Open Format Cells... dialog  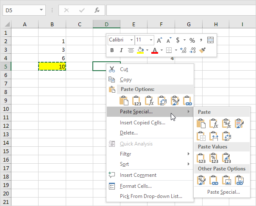150,186
